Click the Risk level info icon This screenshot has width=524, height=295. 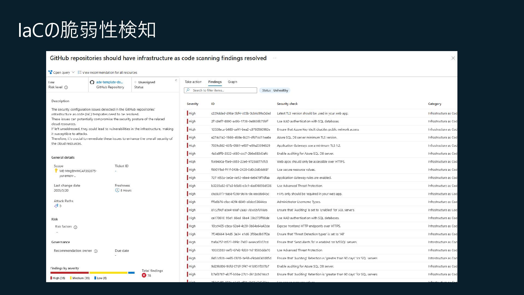pos(66,87)
